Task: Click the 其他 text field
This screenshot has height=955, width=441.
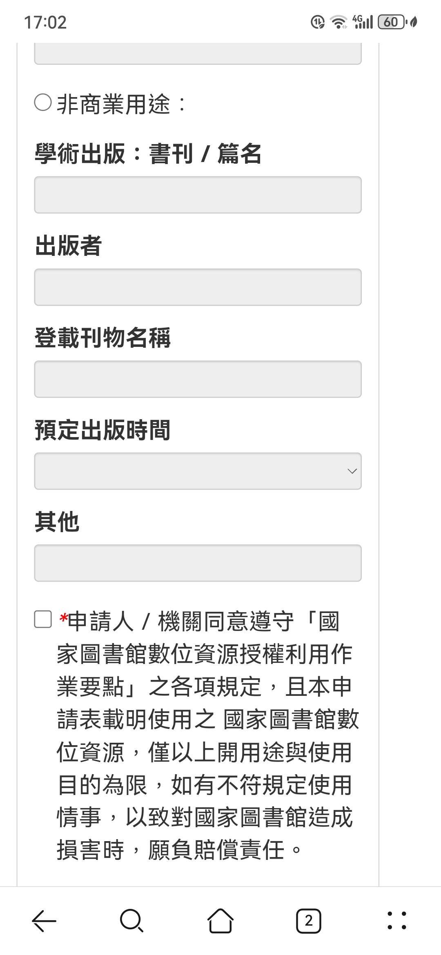Action: click(198, 563)
